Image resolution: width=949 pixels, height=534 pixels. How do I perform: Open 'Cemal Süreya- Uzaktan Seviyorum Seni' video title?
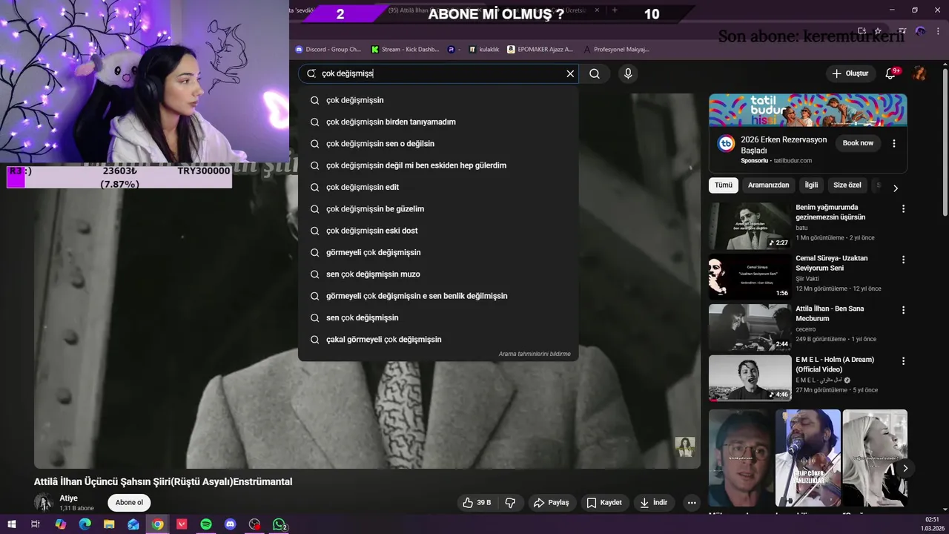(x=832, y=263)
